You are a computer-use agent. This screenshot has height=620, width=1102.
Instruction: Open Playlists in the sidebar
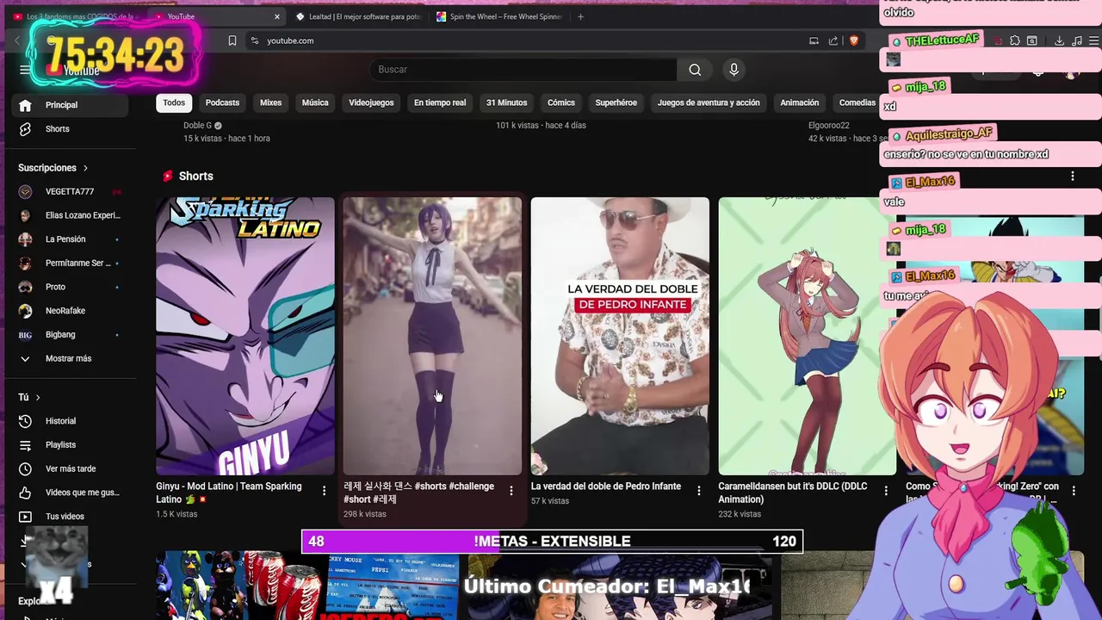pyautogui.click(x=71, y=445)
